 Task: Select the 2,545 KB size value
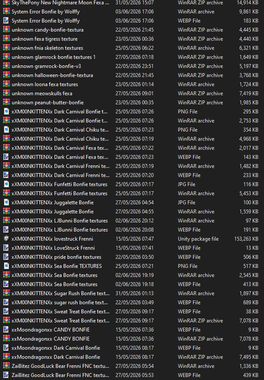pyautogui.click(x=248, y=275)
